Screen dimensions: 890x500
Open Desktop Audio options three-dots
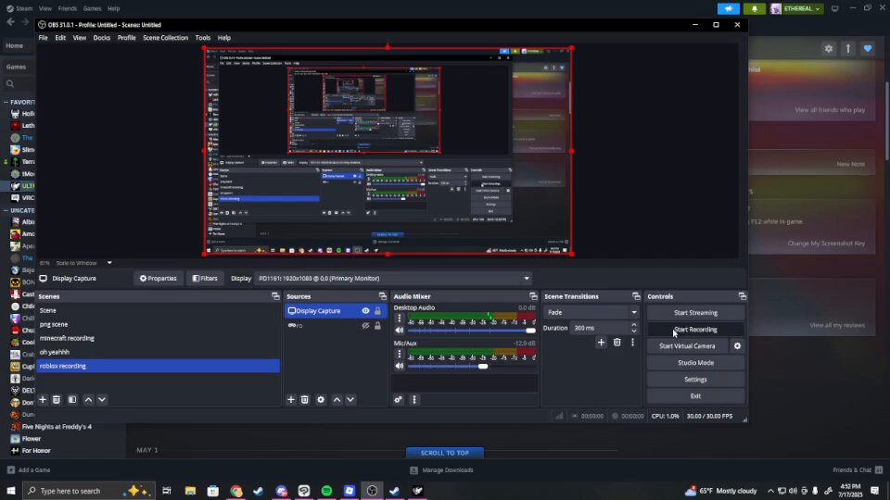tap(399, 319)
